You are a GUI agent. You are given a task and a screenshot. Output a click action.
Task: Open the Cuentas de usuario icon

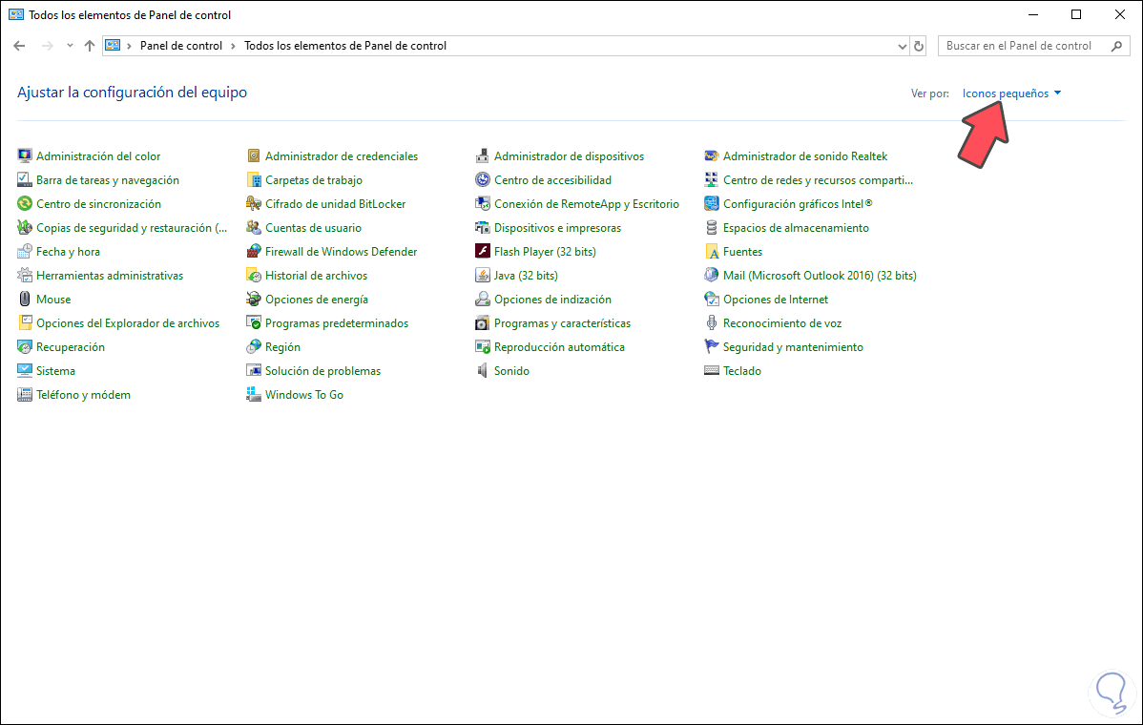pyautogui.click(x=254, y=228)
